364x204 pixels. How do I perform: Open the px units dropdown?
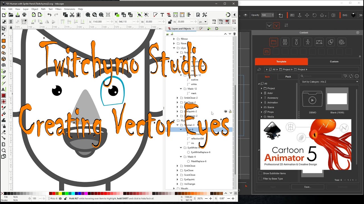pos(203,22)
